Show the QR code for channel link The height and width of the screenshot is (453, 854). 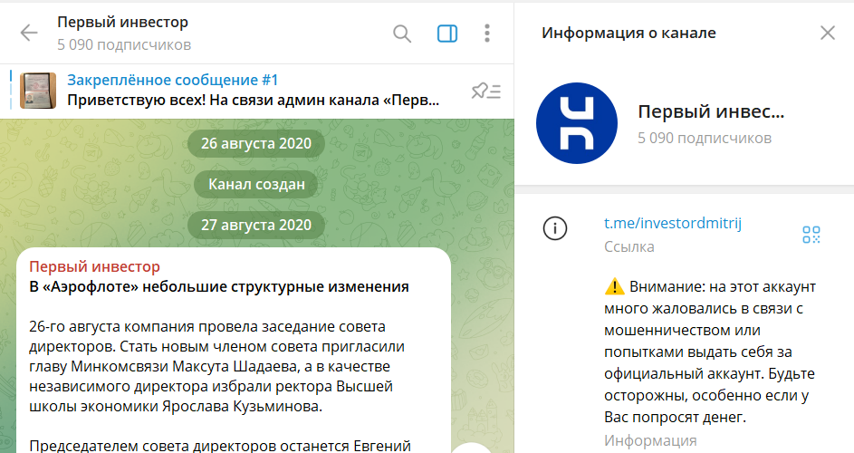811,235
